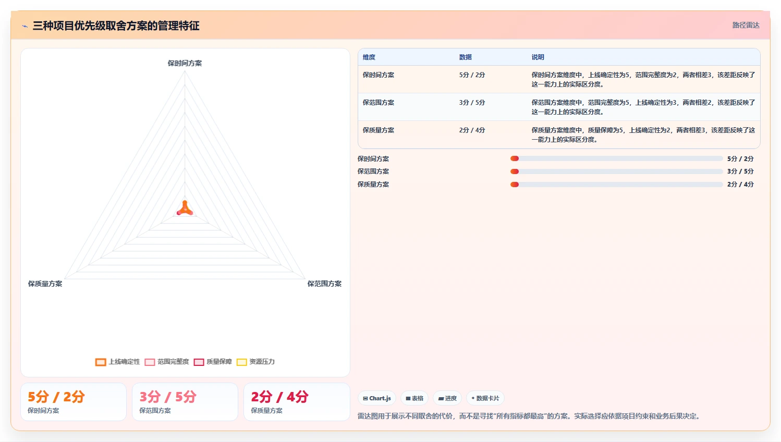Click the 保时间方案 progress bar

coord(617,158)
